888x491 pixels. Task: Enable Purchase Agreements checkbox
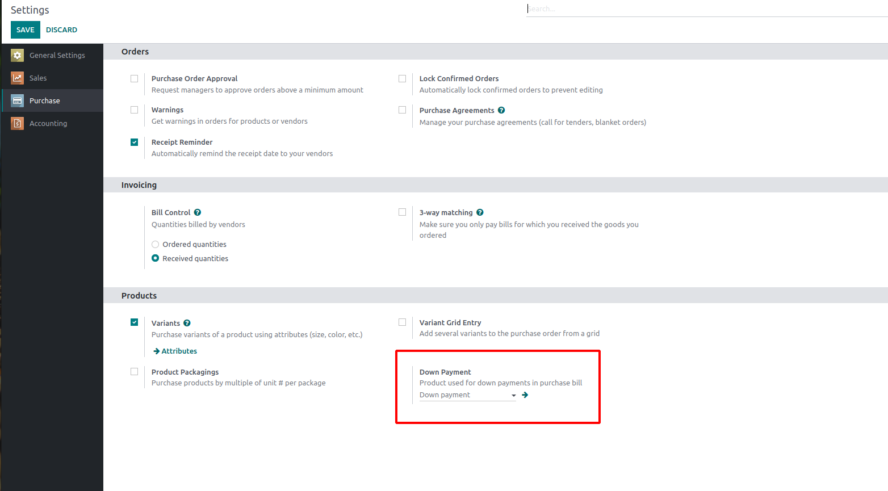(x=402, y=110)
